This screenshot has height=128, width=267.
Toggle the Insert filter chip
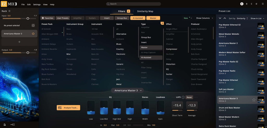click(107, 18)
